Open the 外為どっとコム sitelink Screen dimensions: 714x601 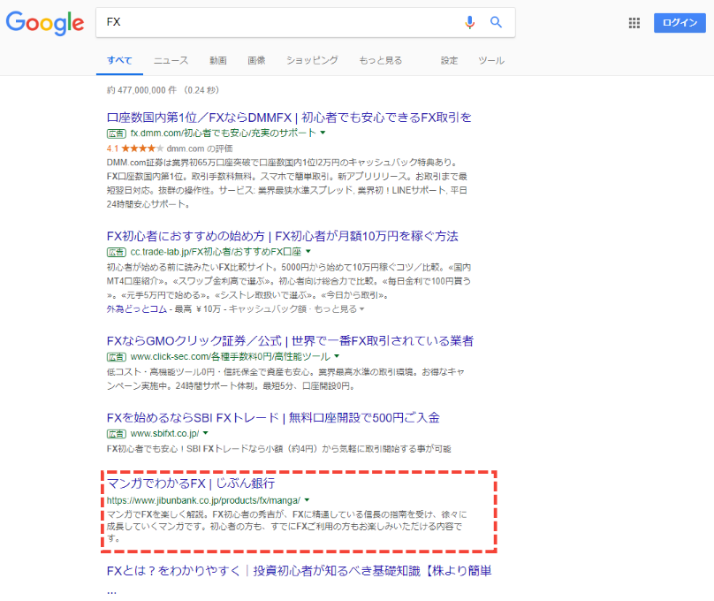(x=137, y=309)
